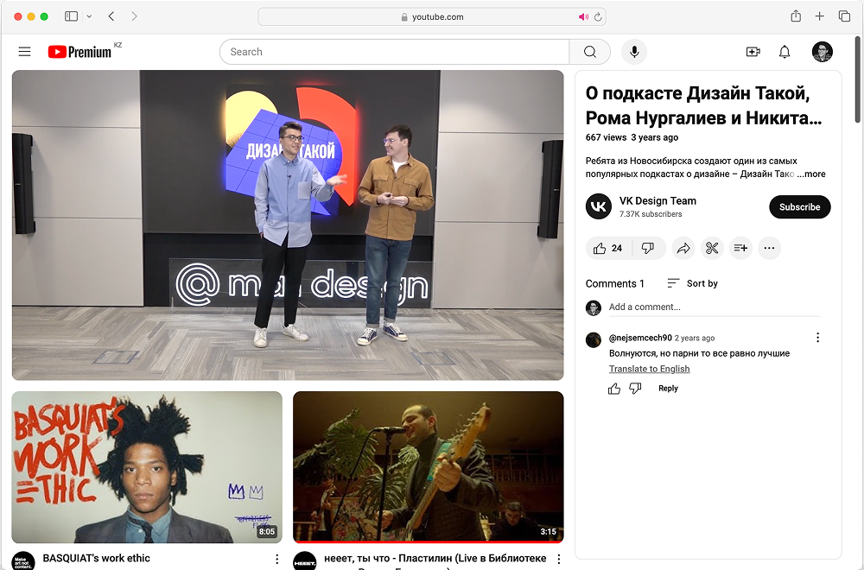Open the Create video icon
Image resolution: width=864 pixels, height=570 pixels.
(753, 52)
